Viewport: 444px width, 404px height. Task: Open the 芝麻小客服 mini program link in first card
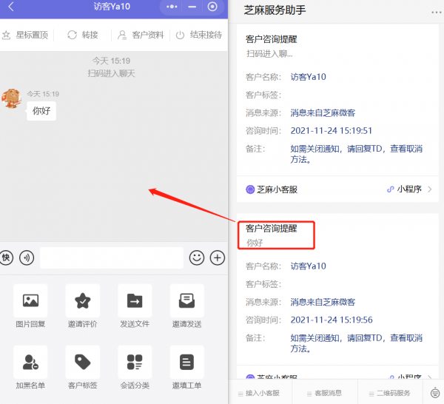[x=337, y=189]
